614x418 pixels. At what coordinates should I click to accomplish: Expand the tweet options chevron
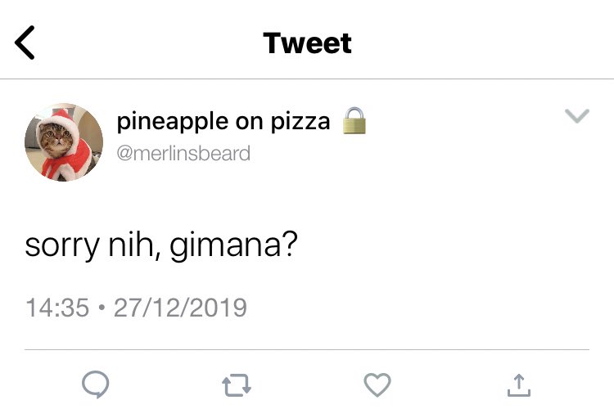click(x=577, y=117)
